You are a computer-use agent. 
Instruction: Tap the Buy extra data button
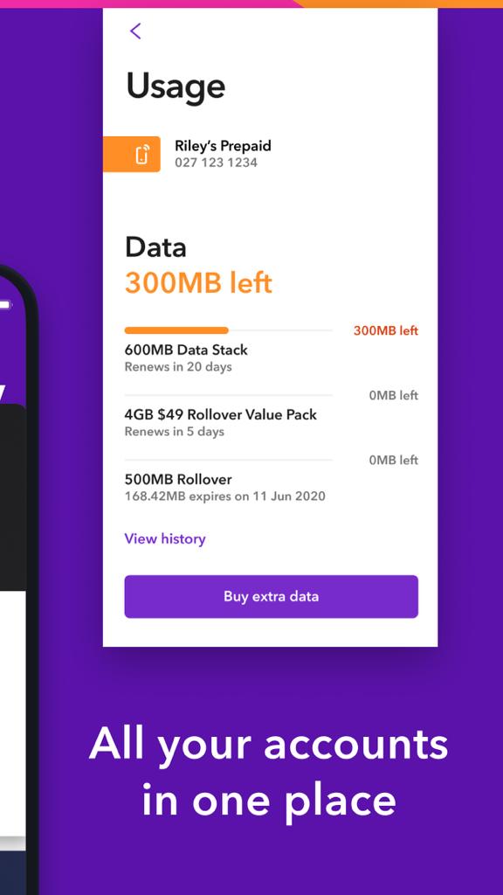tap(272, 596)
